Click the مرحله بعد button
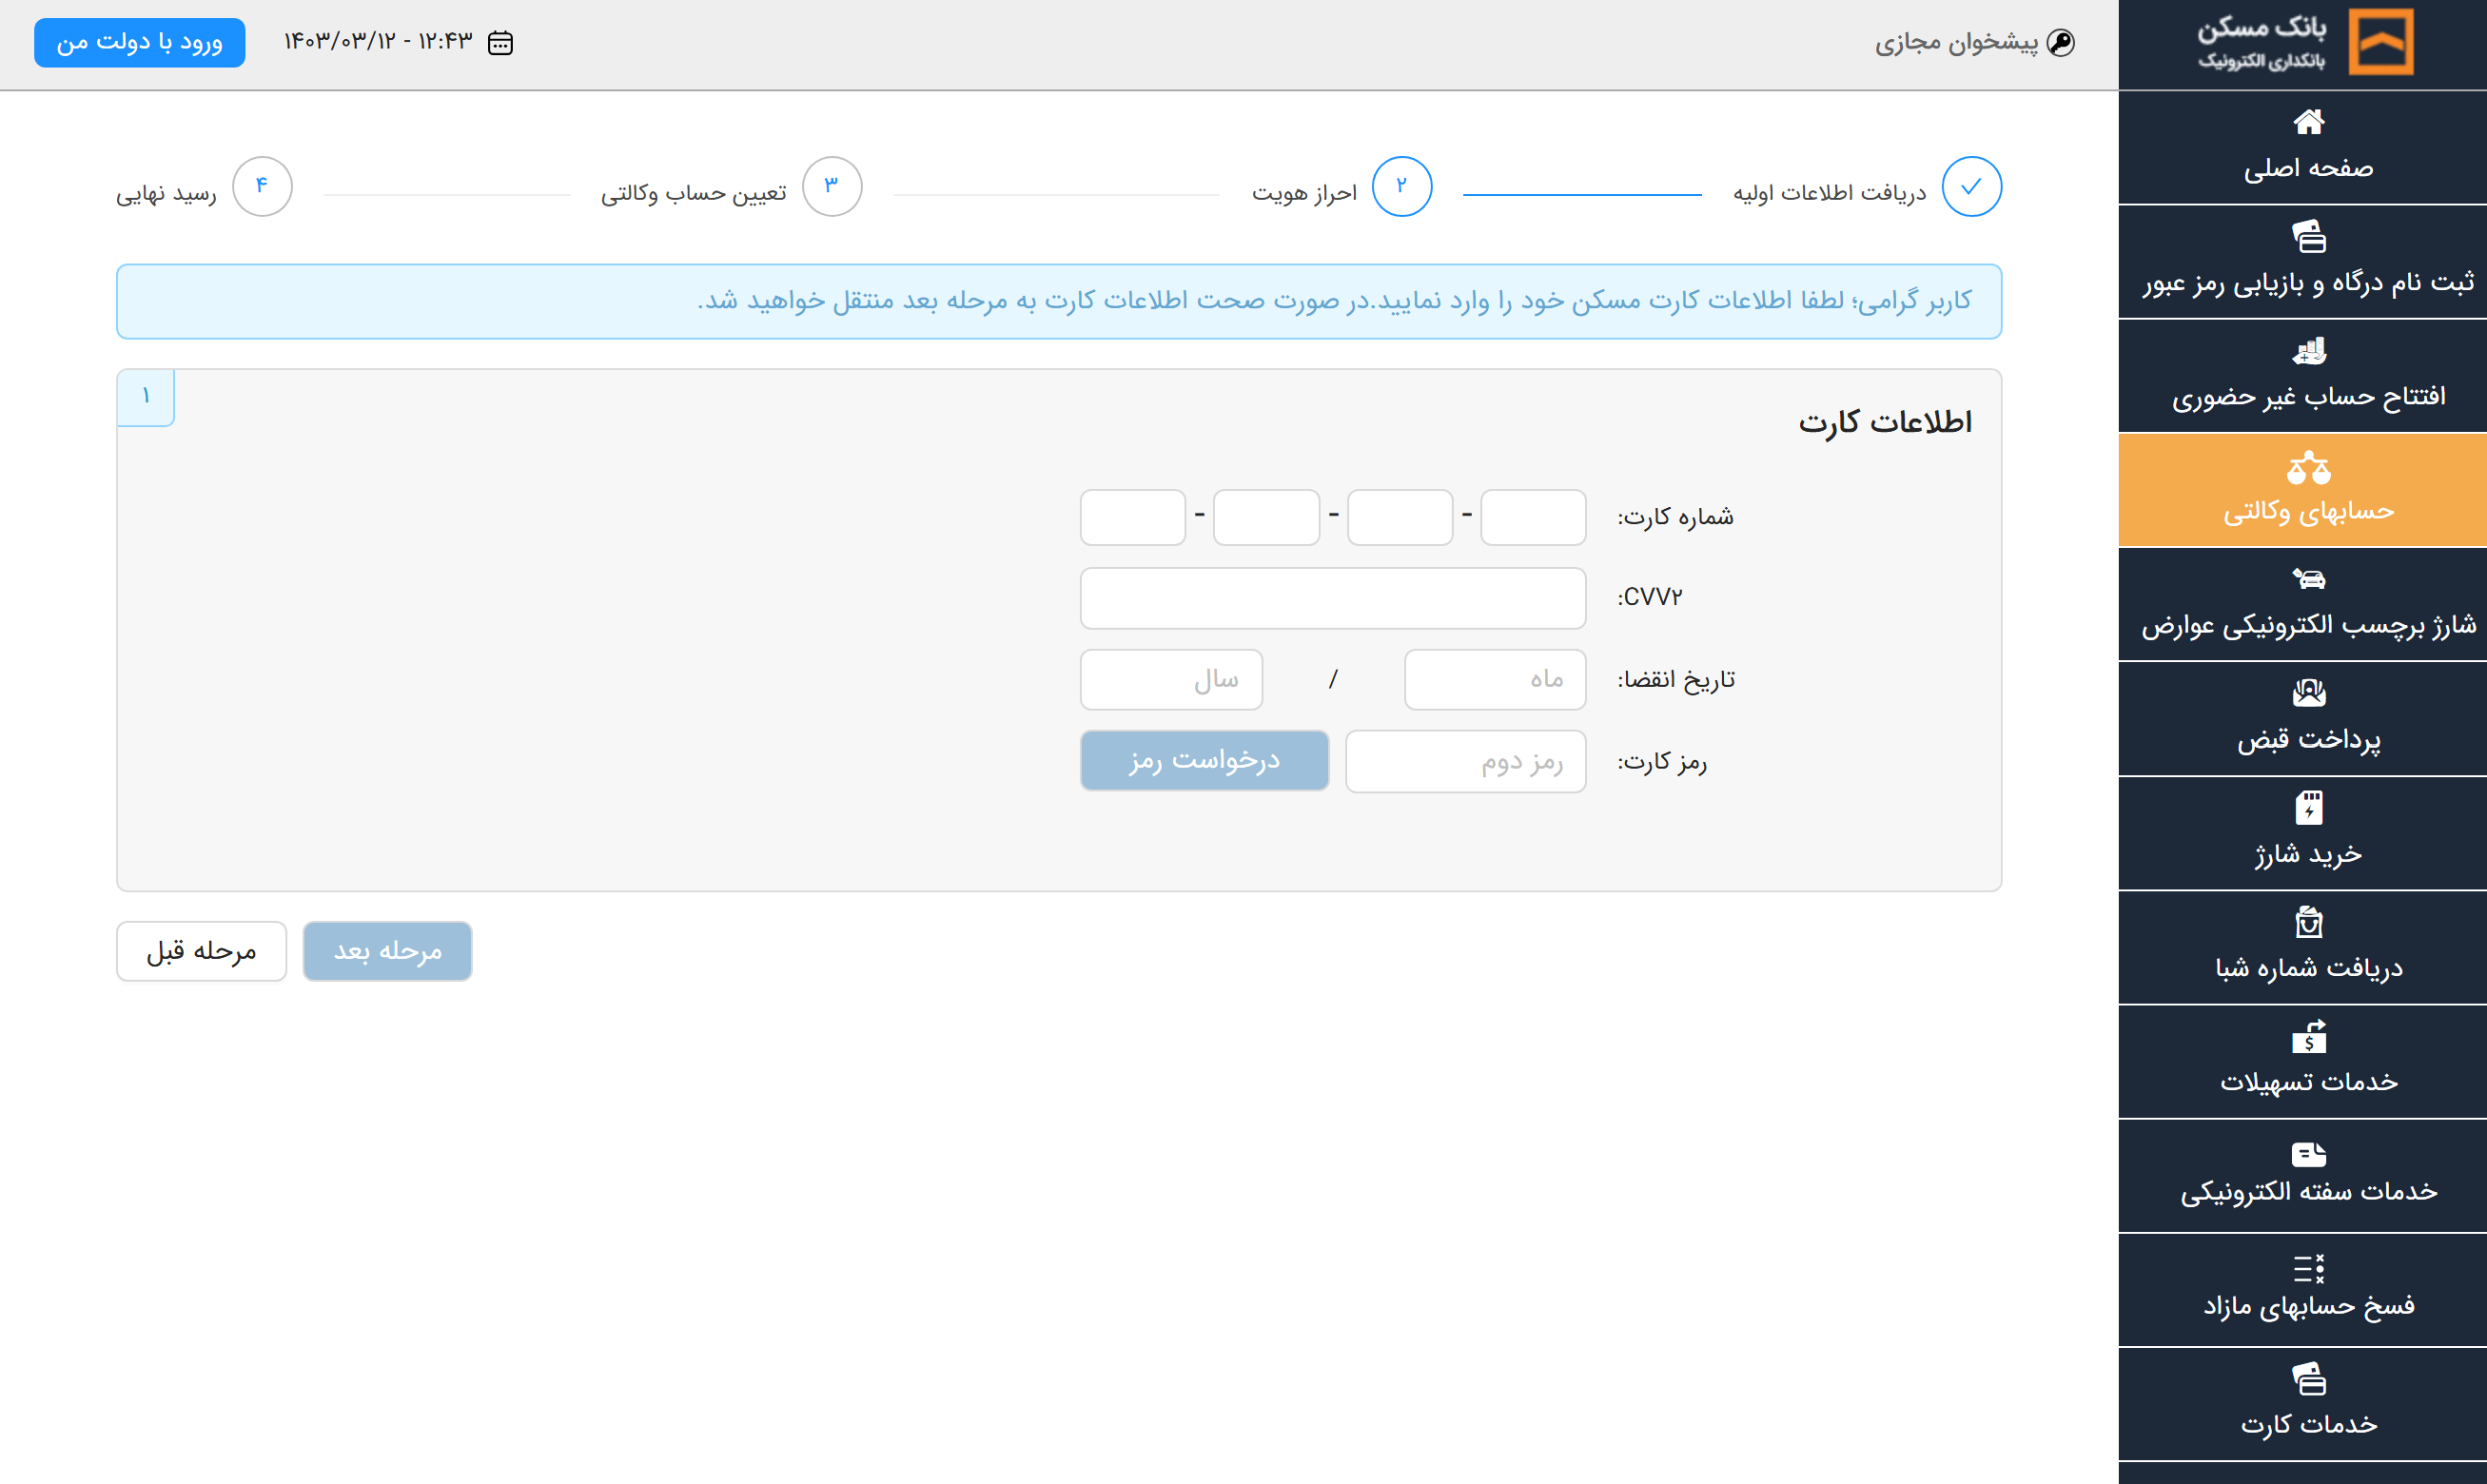The width and height of the screenshot is (2487, 1484). pyautogui.click(x=387, y=950)
